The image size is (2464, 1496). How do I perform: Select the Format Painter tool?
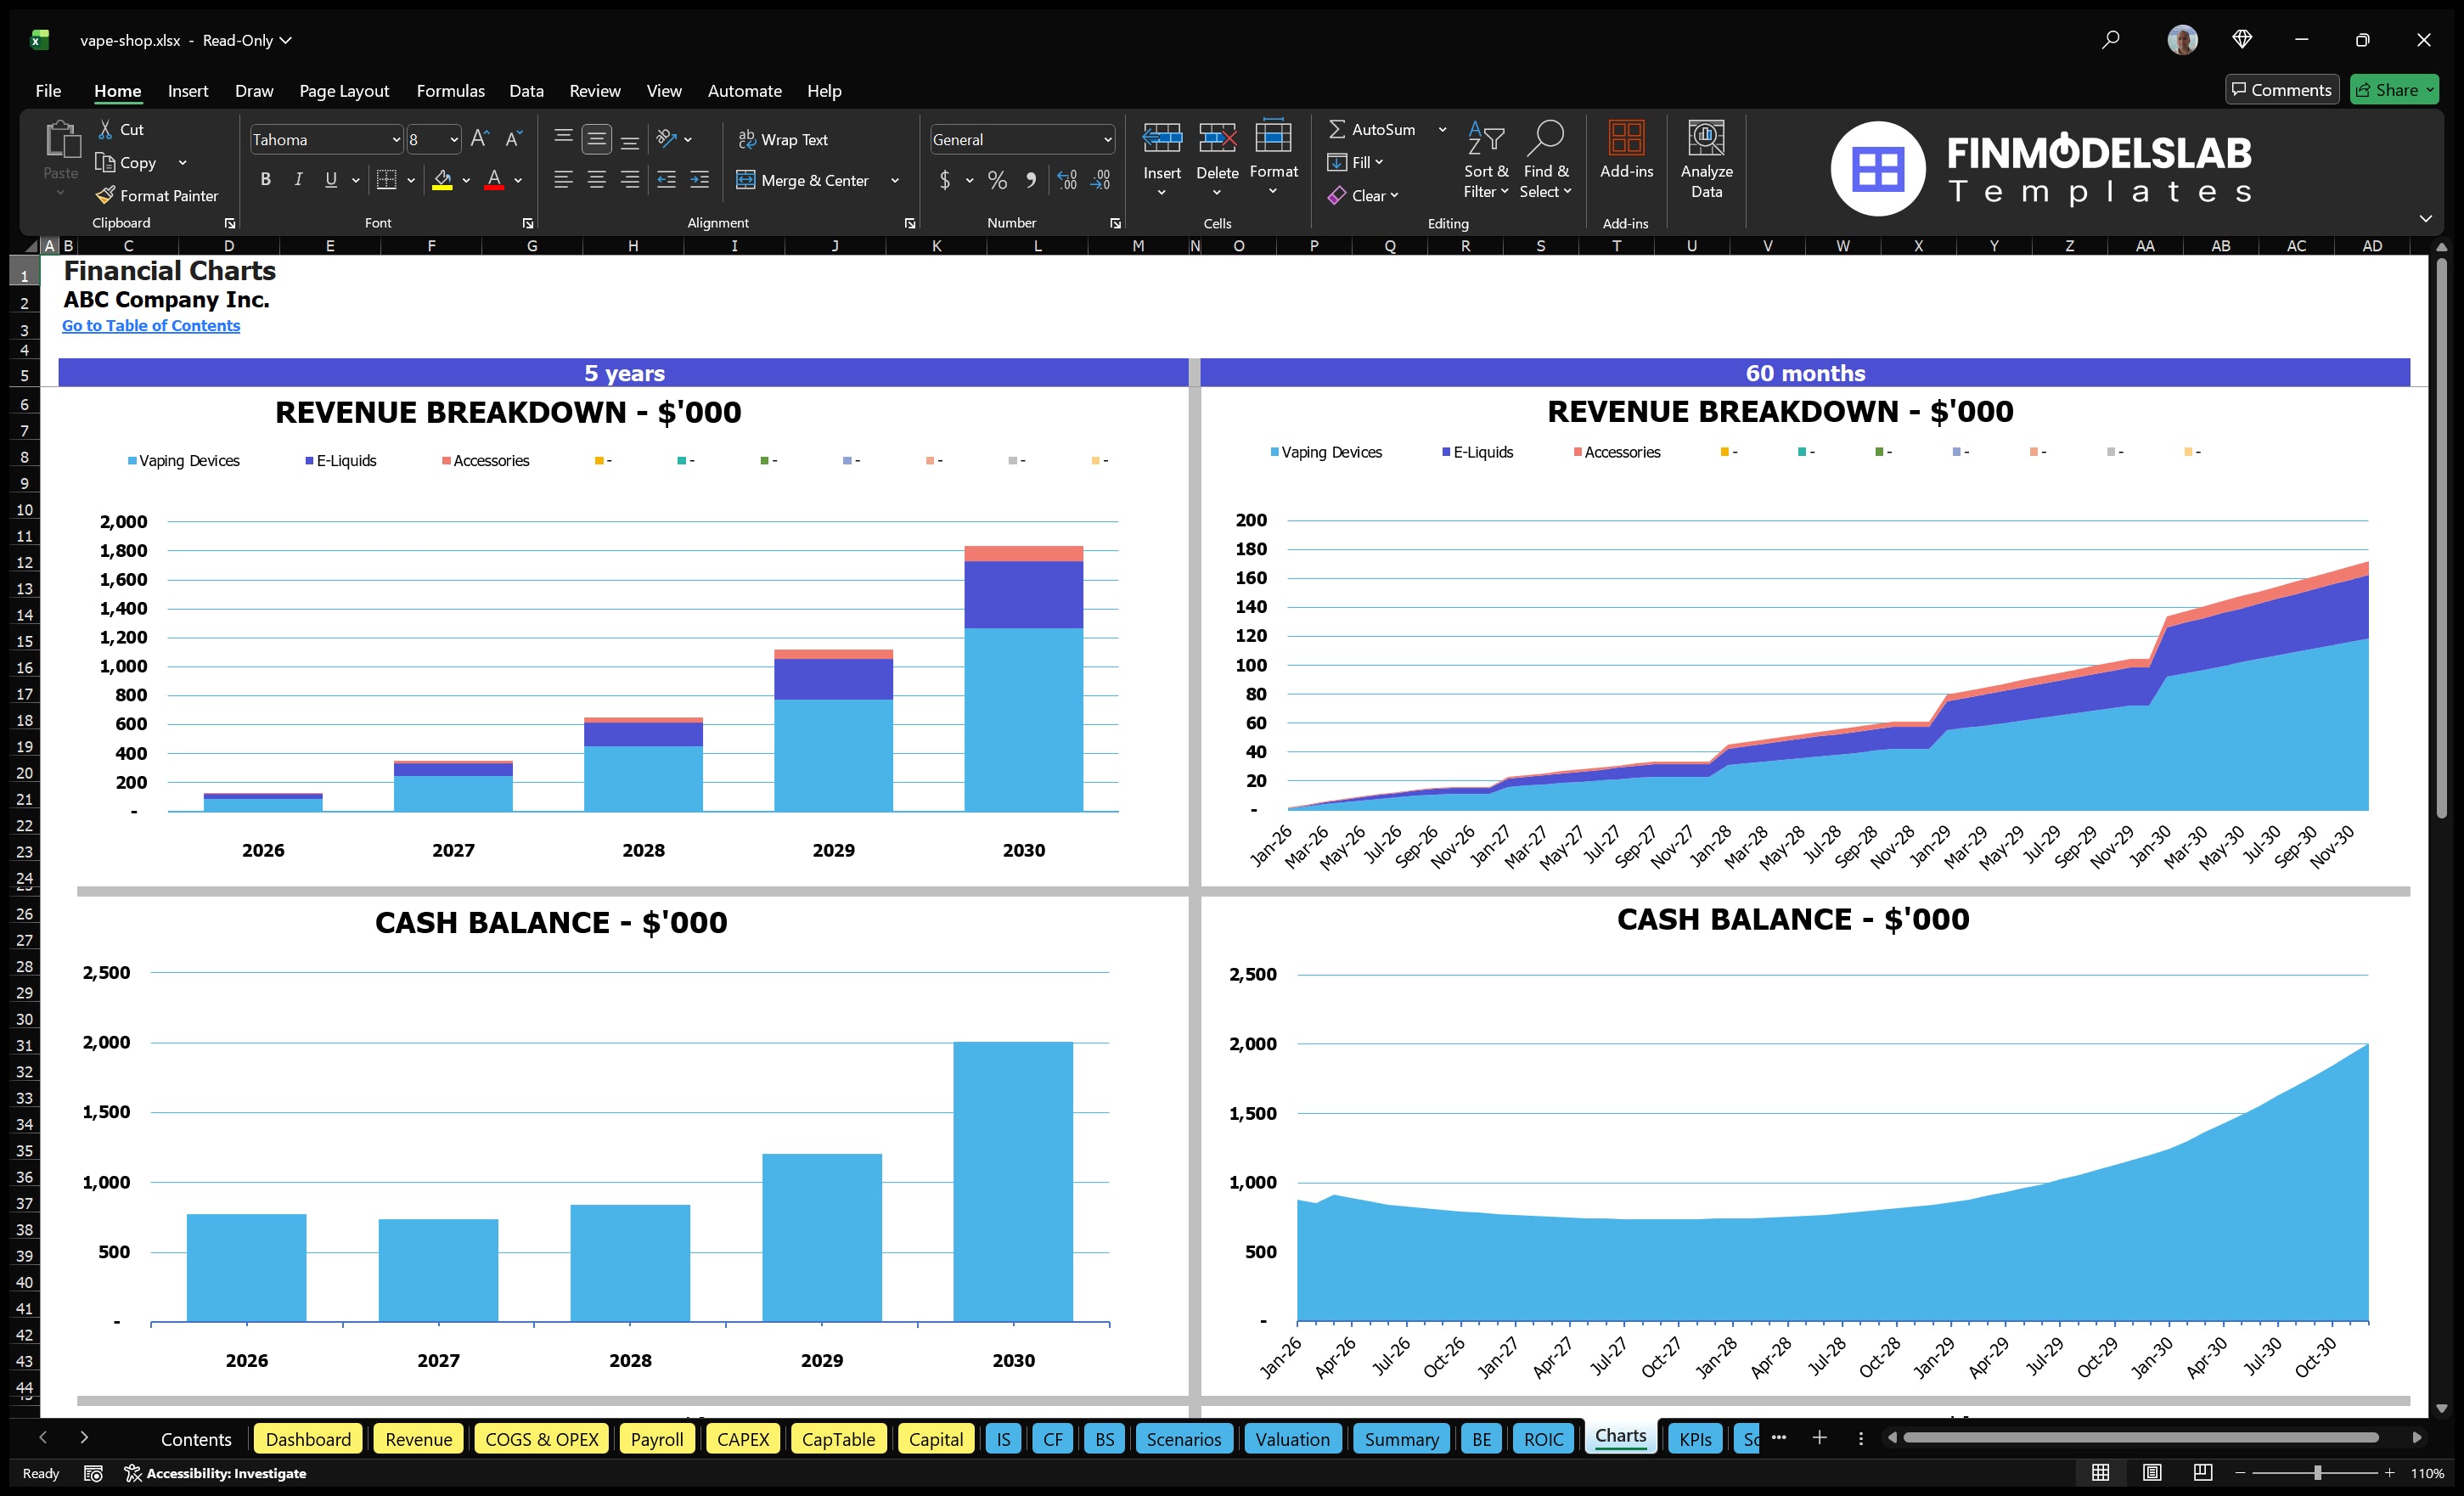(x=157, y=196)
